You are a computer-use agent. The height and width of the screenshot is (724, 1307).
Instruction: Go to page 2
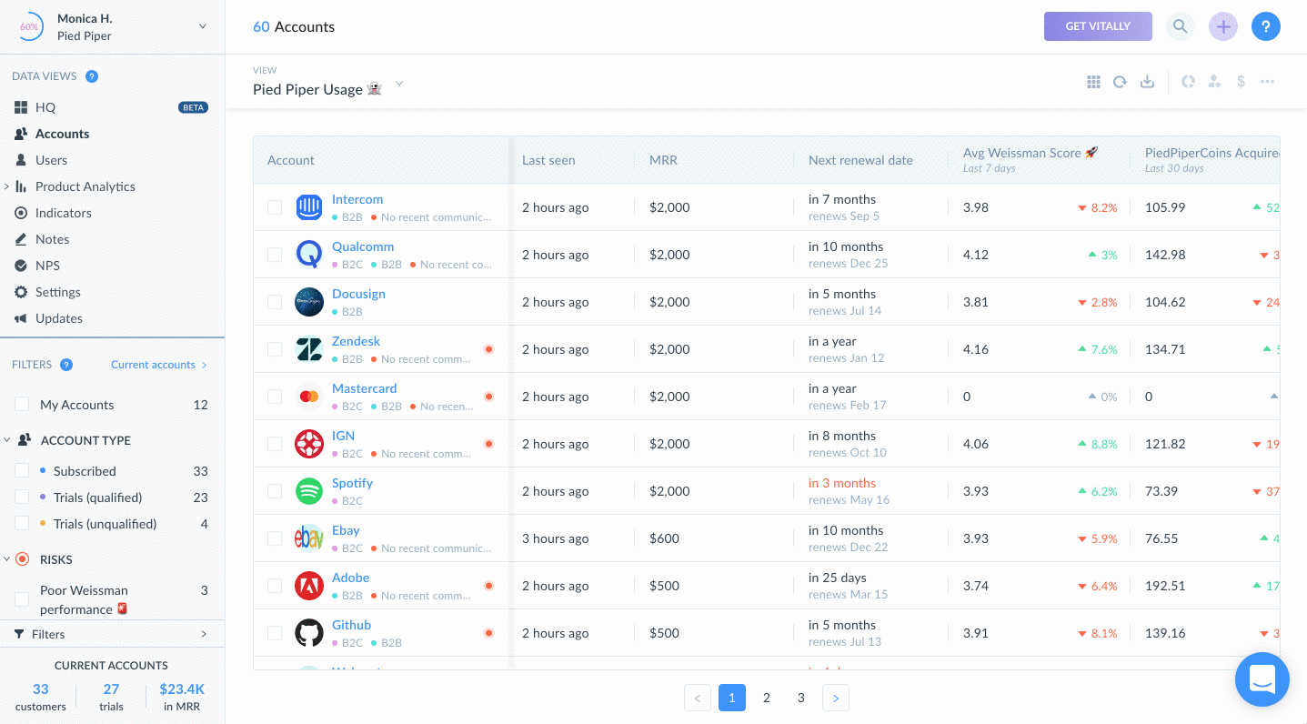coord(767,698)
